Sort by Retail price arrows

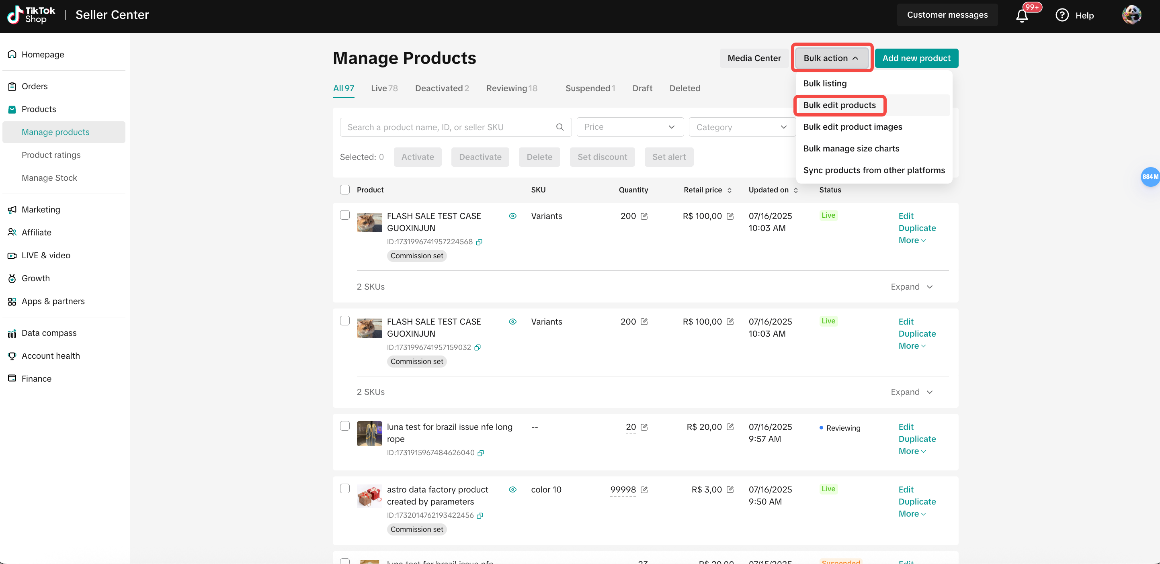pyautogui.click(x=730, y=190)
